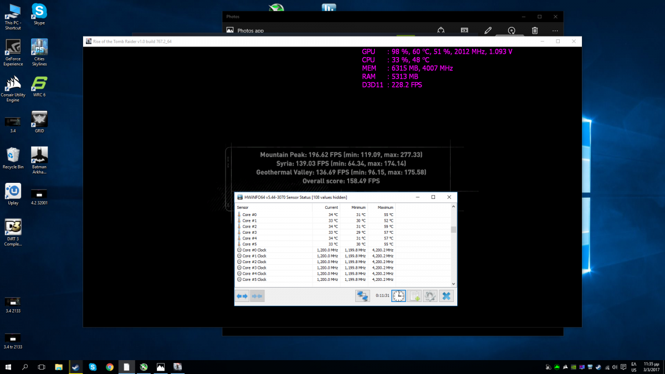This screenshot has width=665, height=374.
Task: Select the Core #0 Clock row
Action: [342, 250]
